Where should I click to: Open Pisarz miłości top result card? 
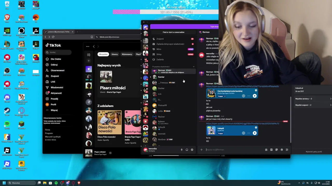[119, 82]
